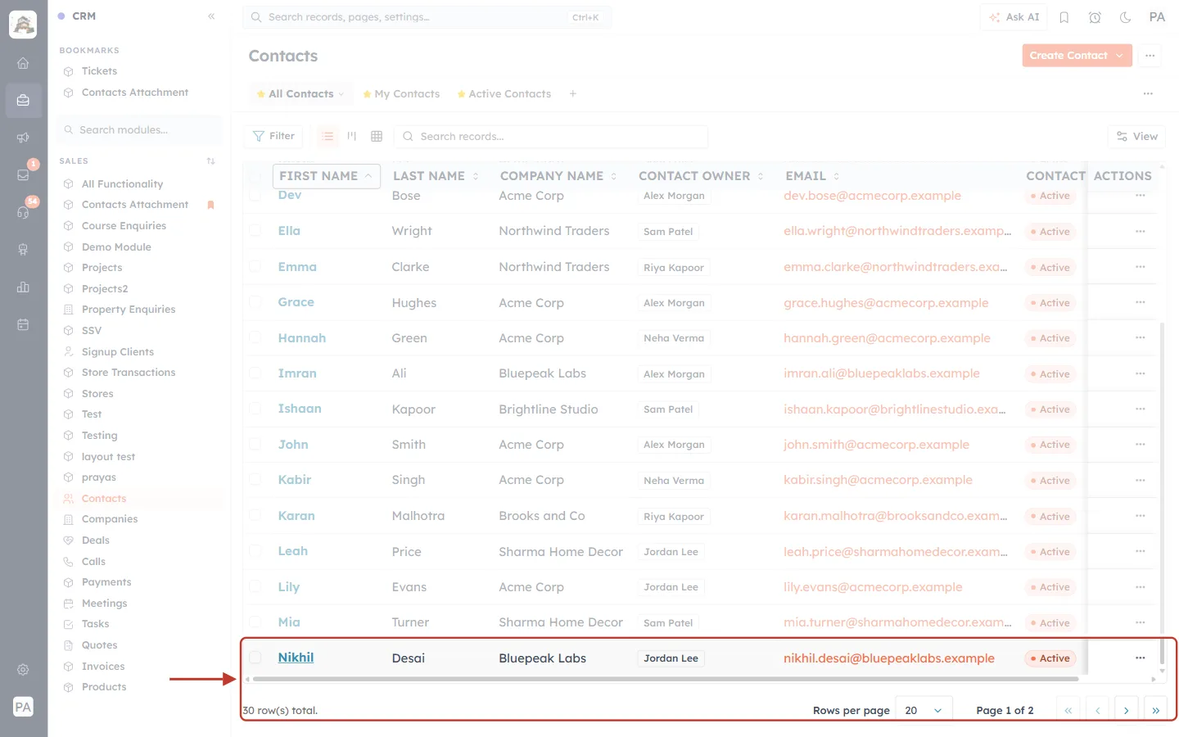Open the bar chart reports icon
Image resolution: width=1179 pixels, height=737 pixels.
[x=23, y=287]
